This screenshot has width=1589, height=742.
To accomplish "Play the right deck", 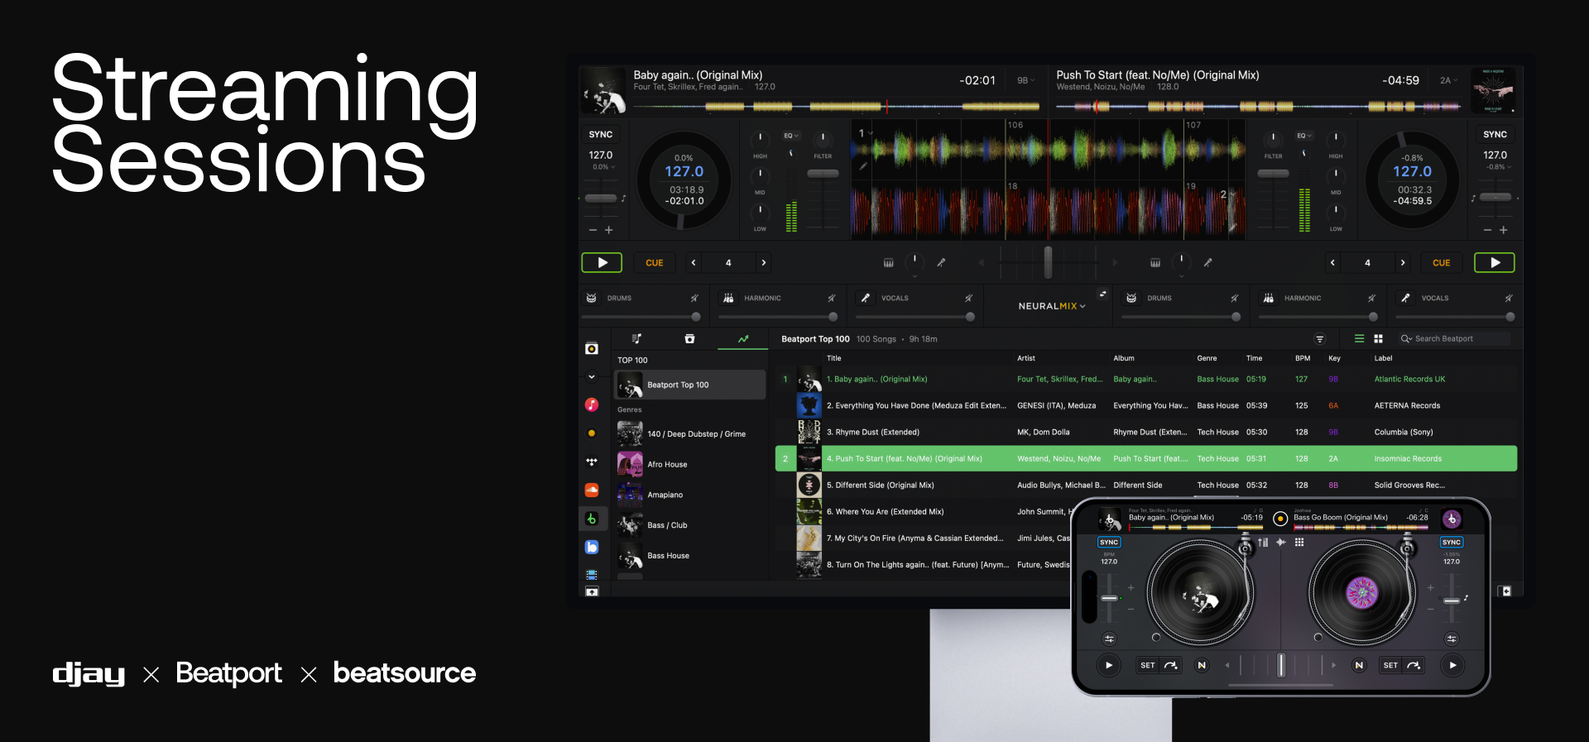I will coord(1495,263).
